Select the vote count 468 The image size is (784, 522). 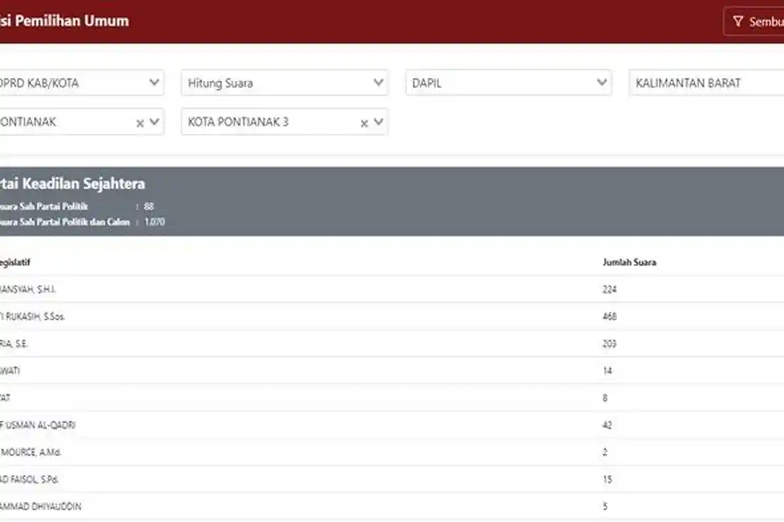pyautogui.click(x=608, y=316)
